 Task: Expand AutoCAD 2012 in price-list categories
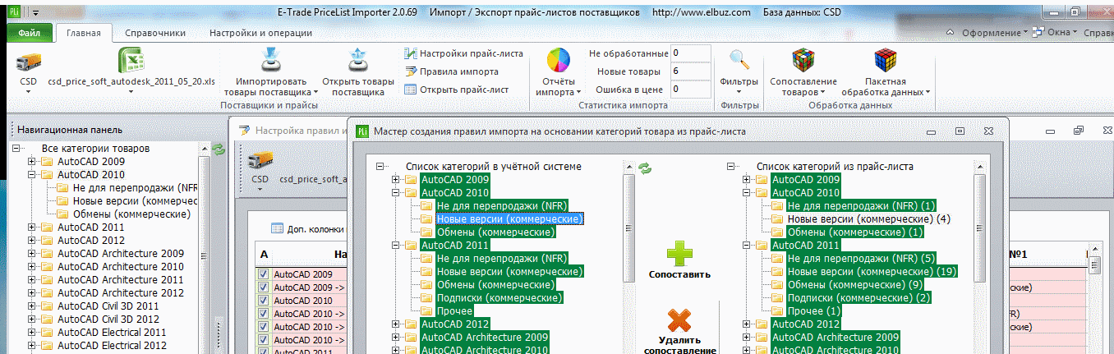(747, 324)
